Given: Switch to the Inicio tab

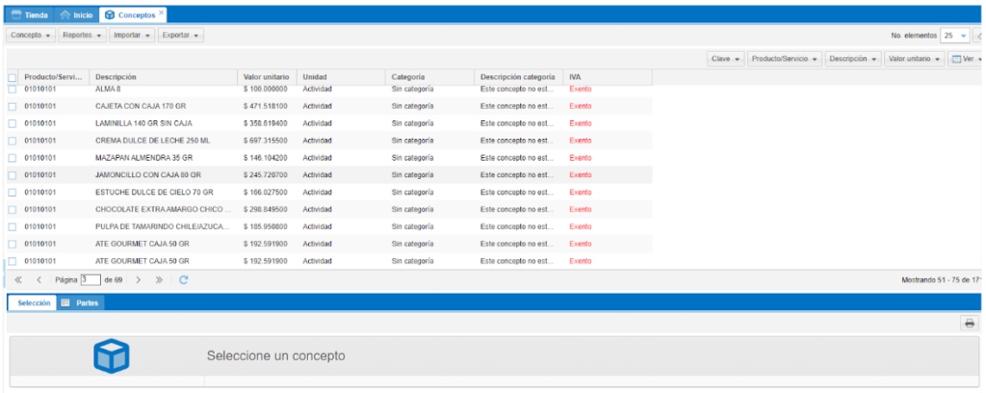Looking at the screenshot, I should pos(77,15).
